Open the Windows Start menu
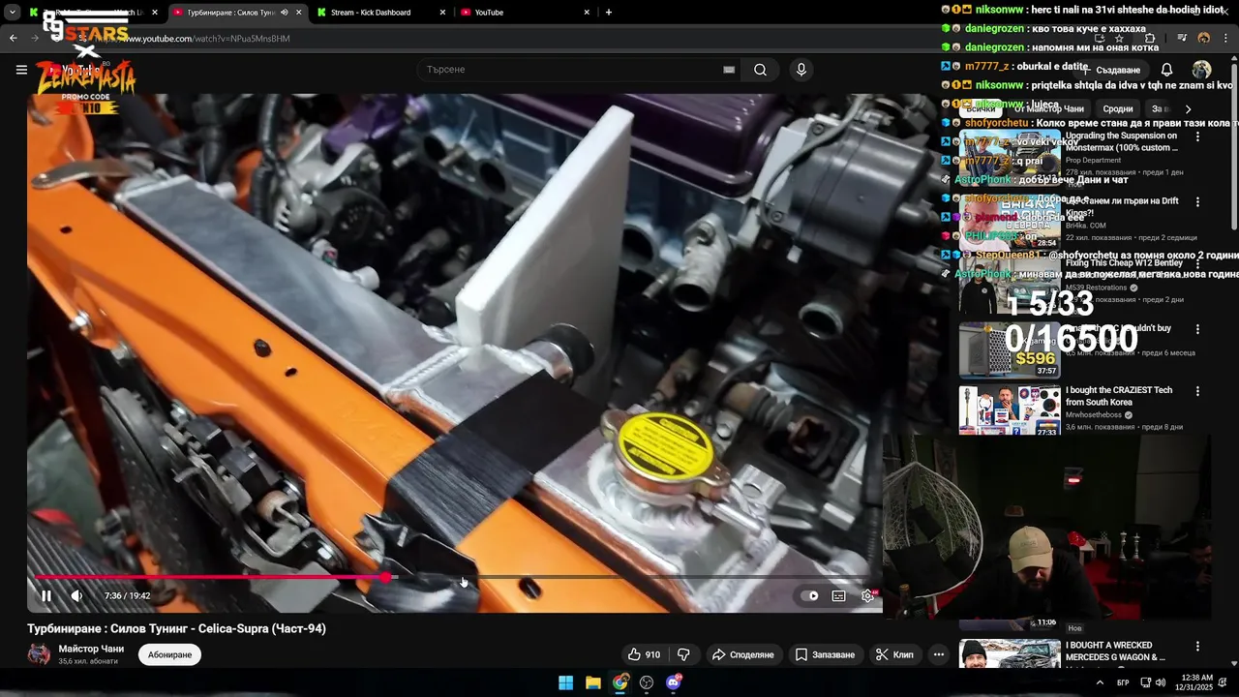The width and height of the screenshot is (1239, 697). click(x=565, y=682)
